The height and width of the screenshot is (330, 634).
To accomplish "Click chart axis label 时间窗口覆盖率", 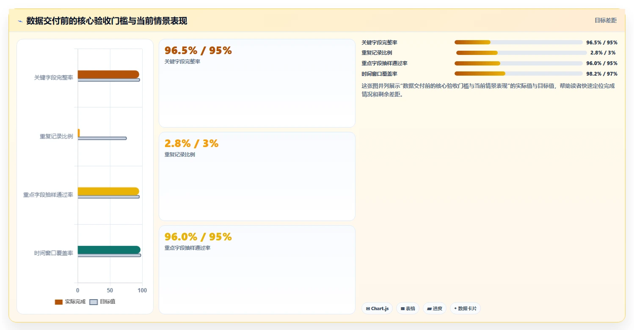I will point(54,253).
